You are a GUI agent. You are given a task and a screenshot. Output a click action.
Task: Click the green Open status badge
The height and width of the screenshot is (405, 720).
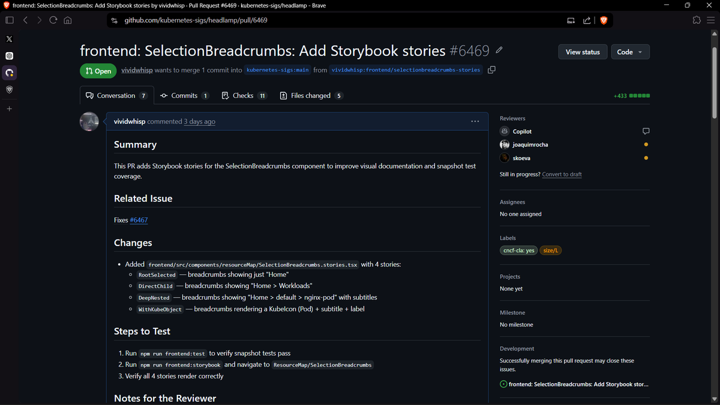pyautogui.click(x=98, y=71)
